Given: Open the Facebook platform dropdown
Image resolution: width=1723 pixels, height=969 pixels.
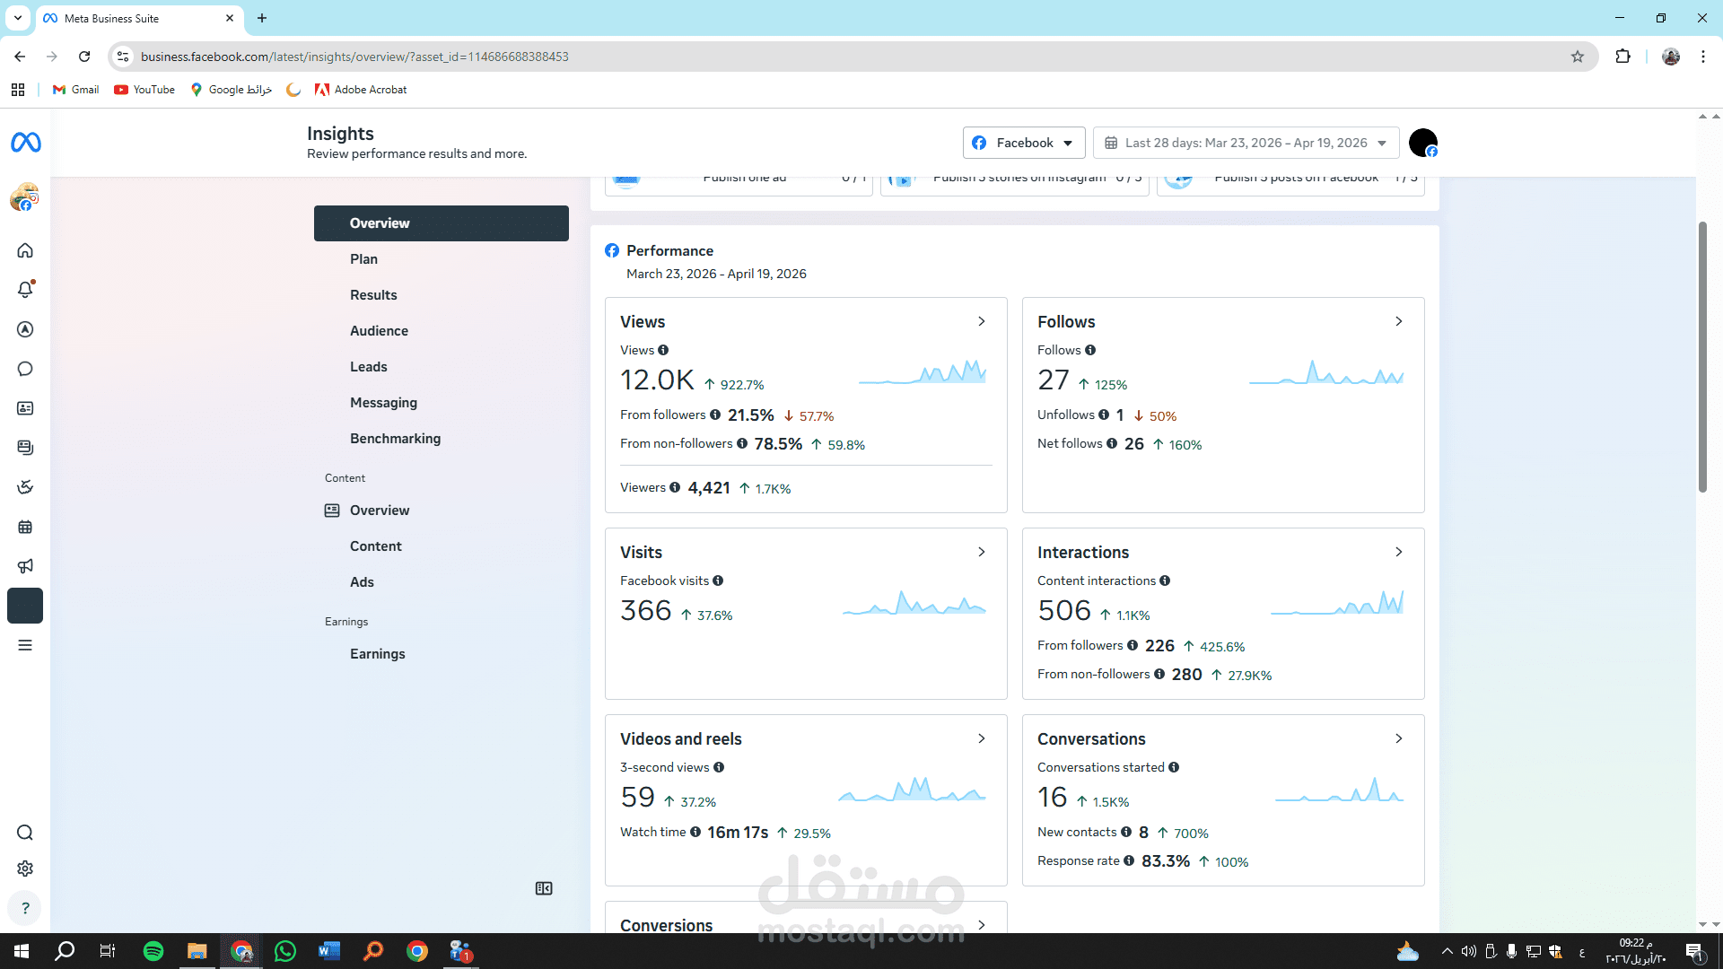Looking at the screenshot, I should (x=1024, y=143).
